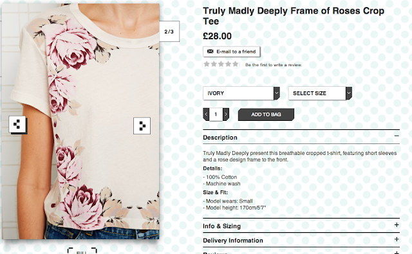The width and height of the screenshot is (412, 254).
Task: Expand Delivery Information section
Action: click(301, 240)
